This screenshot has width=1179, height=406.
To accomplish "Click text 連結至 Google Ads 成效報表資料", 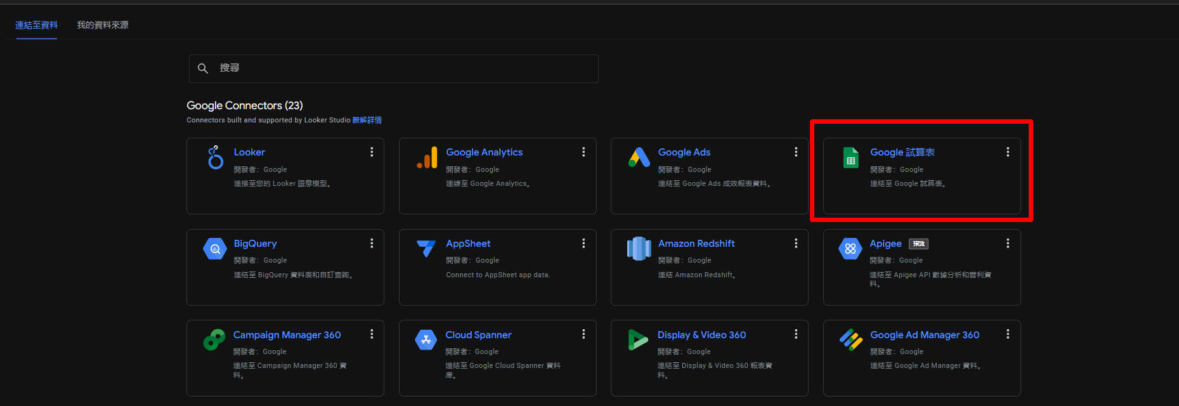I will (714, 183).
